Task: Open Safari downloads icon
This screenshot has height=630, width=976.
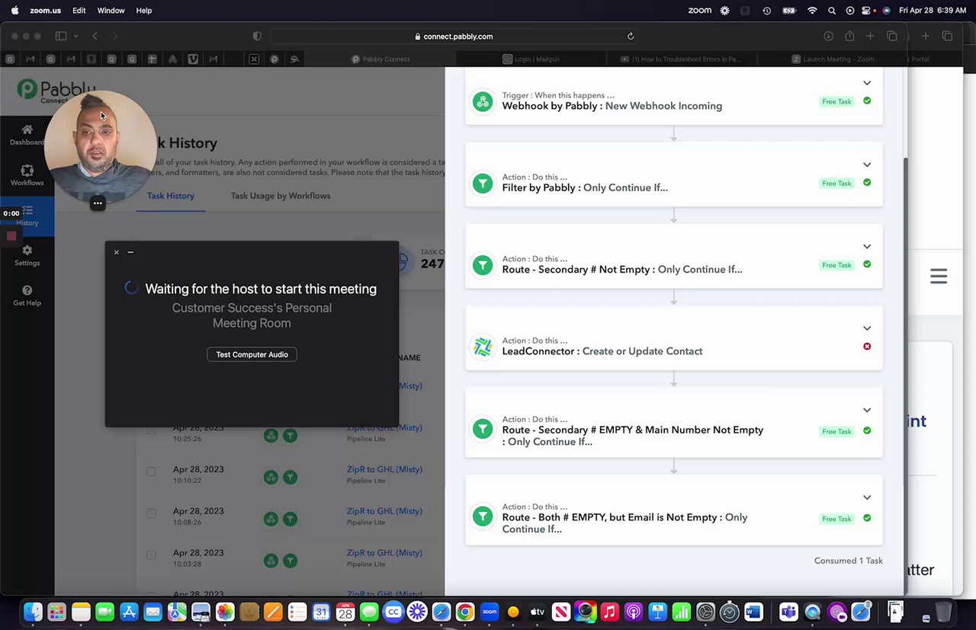Action: pos(828,36)
